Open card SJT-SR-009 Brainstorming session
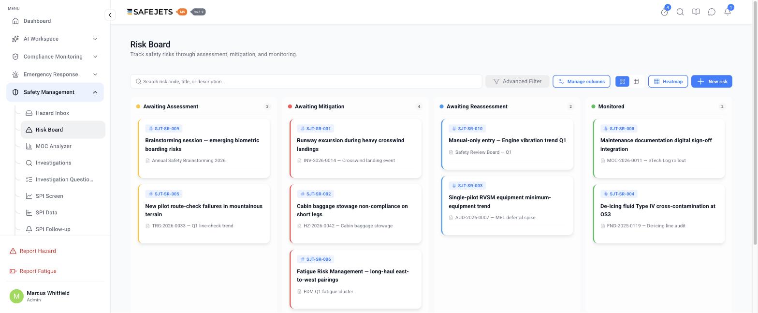 pos(204,149)
